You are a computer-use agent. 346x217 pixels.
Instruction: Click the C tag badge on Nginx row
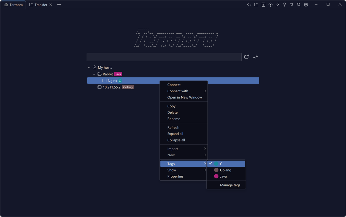[120, 81]
